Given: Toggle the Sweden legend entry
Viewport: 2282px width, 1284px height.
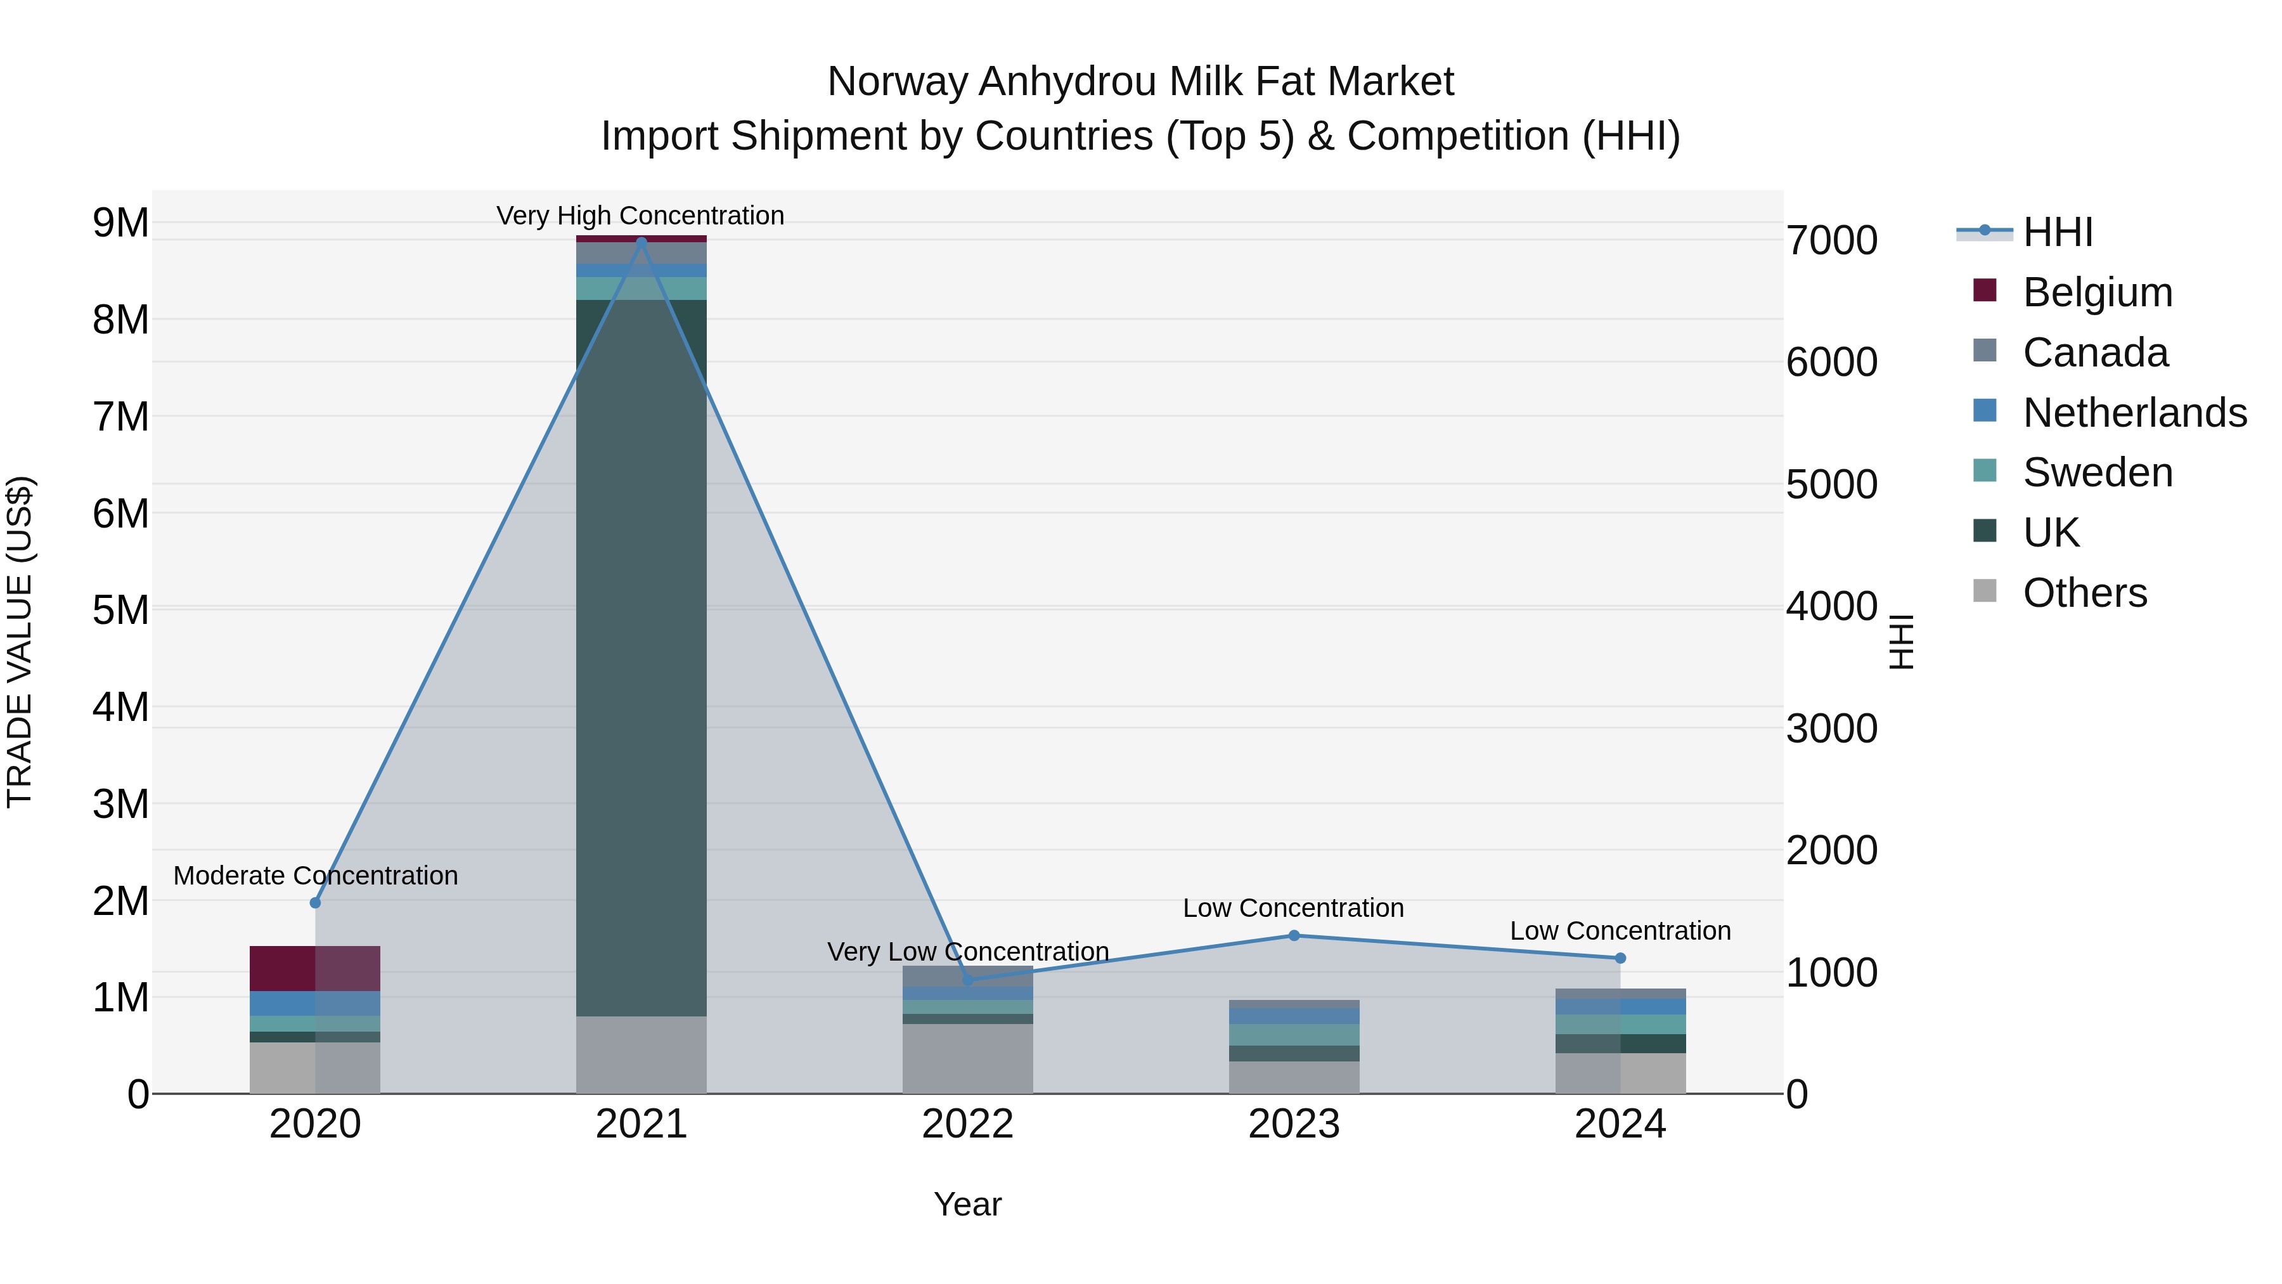Looking at the screenshot, I should coord(2073,471).
